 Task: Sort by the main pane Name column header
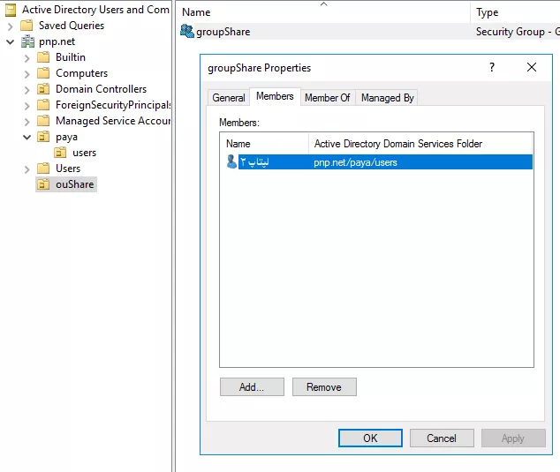pyautogui.click(x=323, y=12)
